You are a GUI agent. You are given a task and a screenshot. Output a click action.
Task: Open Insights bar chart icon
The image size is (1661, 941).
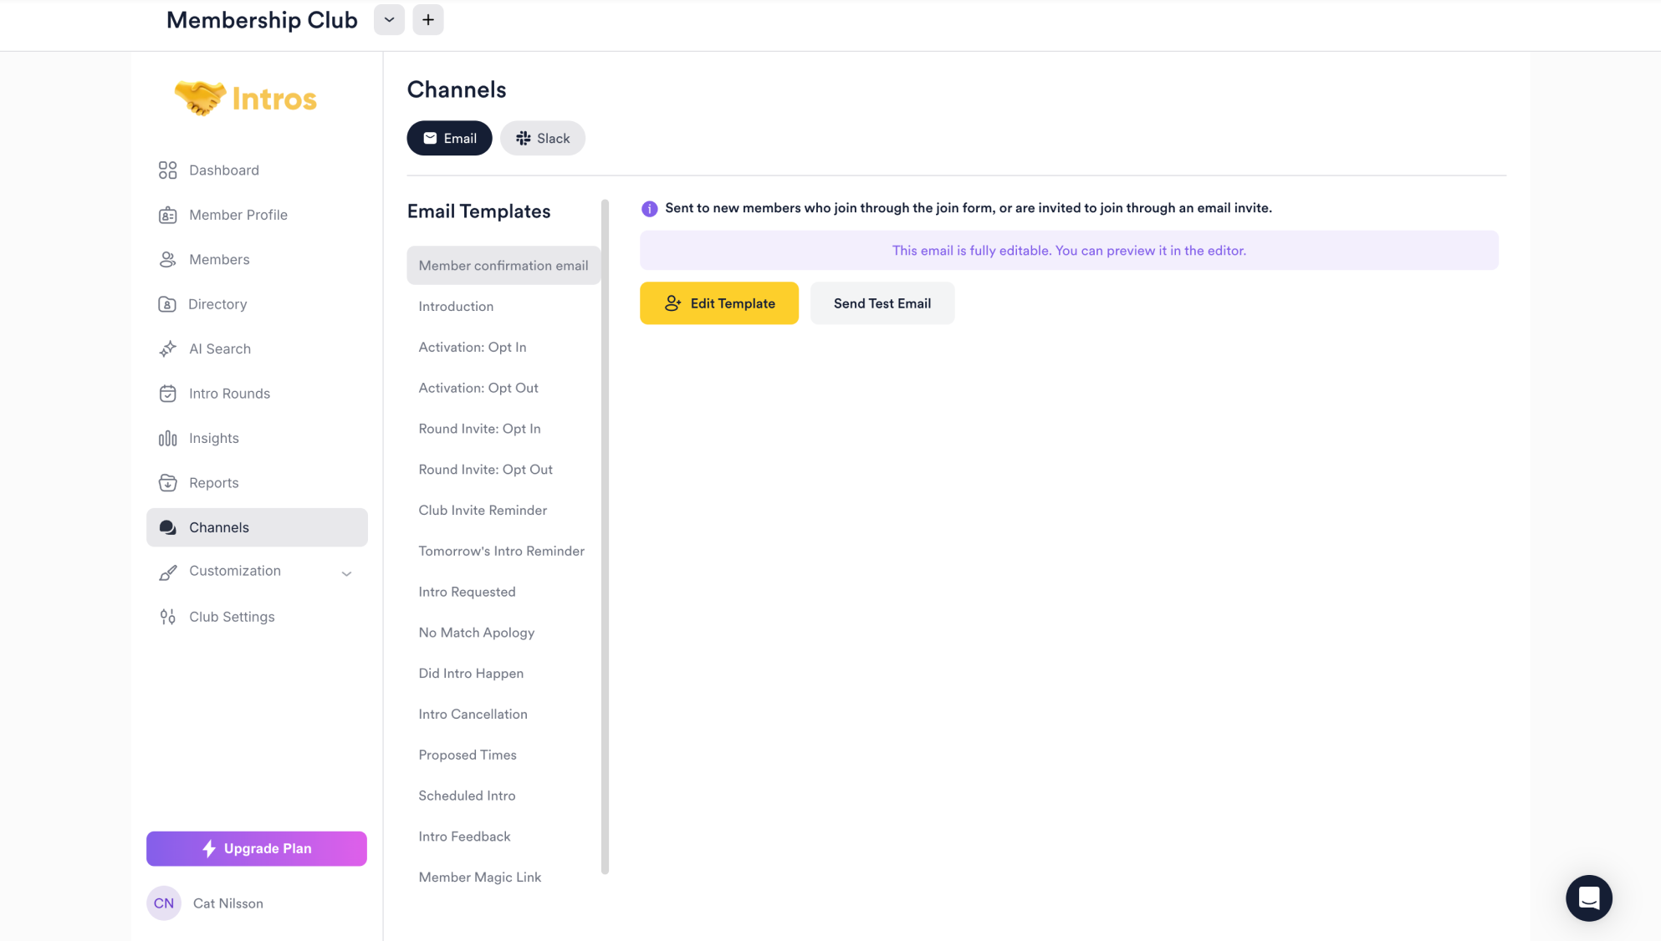(x=167, y=439)
